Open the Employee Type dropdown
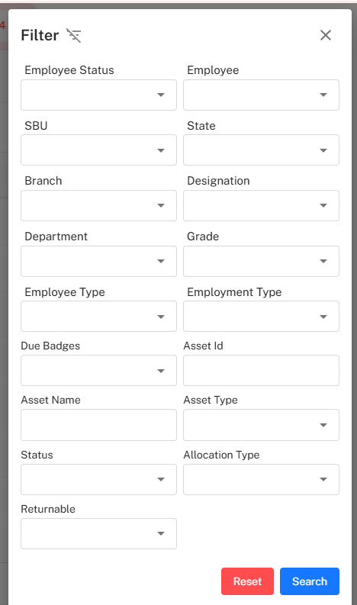Screen dimensions: 357x605 (x=99, y=317)
